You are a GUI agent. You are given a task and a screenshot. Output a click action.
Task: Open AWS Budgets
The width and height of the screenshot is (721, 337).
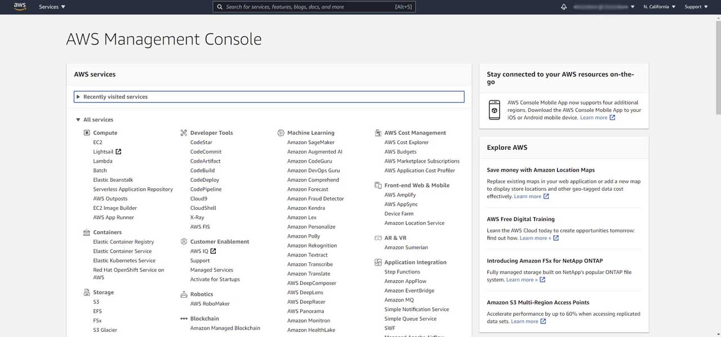[x=400, y=151]
